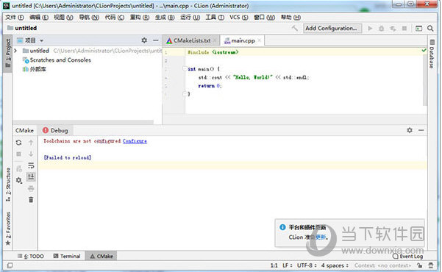Open the 运行 (U) menu
Image resolution: width=442 pixels, height=272 pixels.
[x=190, y=17]
